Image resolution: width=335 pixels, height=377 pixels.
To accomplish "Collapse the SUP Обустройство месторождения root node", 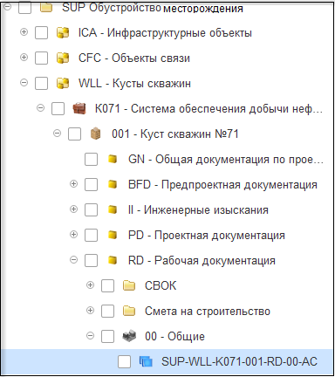I will [7, 6].
